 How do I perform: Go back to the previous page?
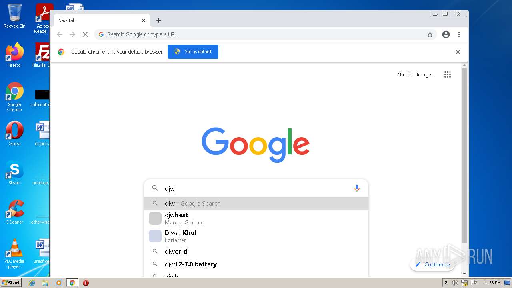(x=60, y=34)
